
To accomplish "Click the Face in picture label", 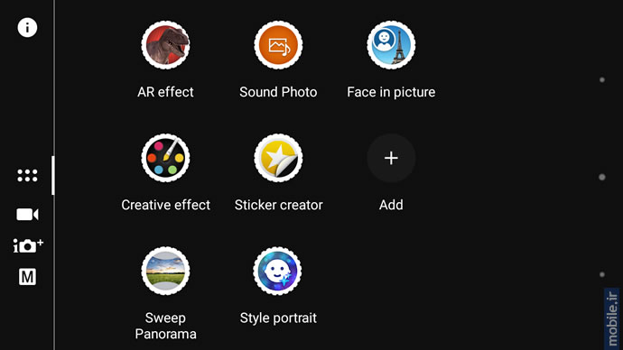I will [x=391, y=92].
